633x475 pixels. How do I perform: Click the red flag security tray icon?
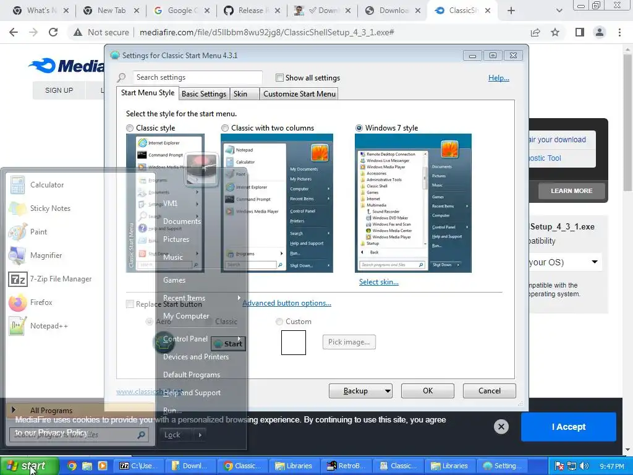point(559,466)
